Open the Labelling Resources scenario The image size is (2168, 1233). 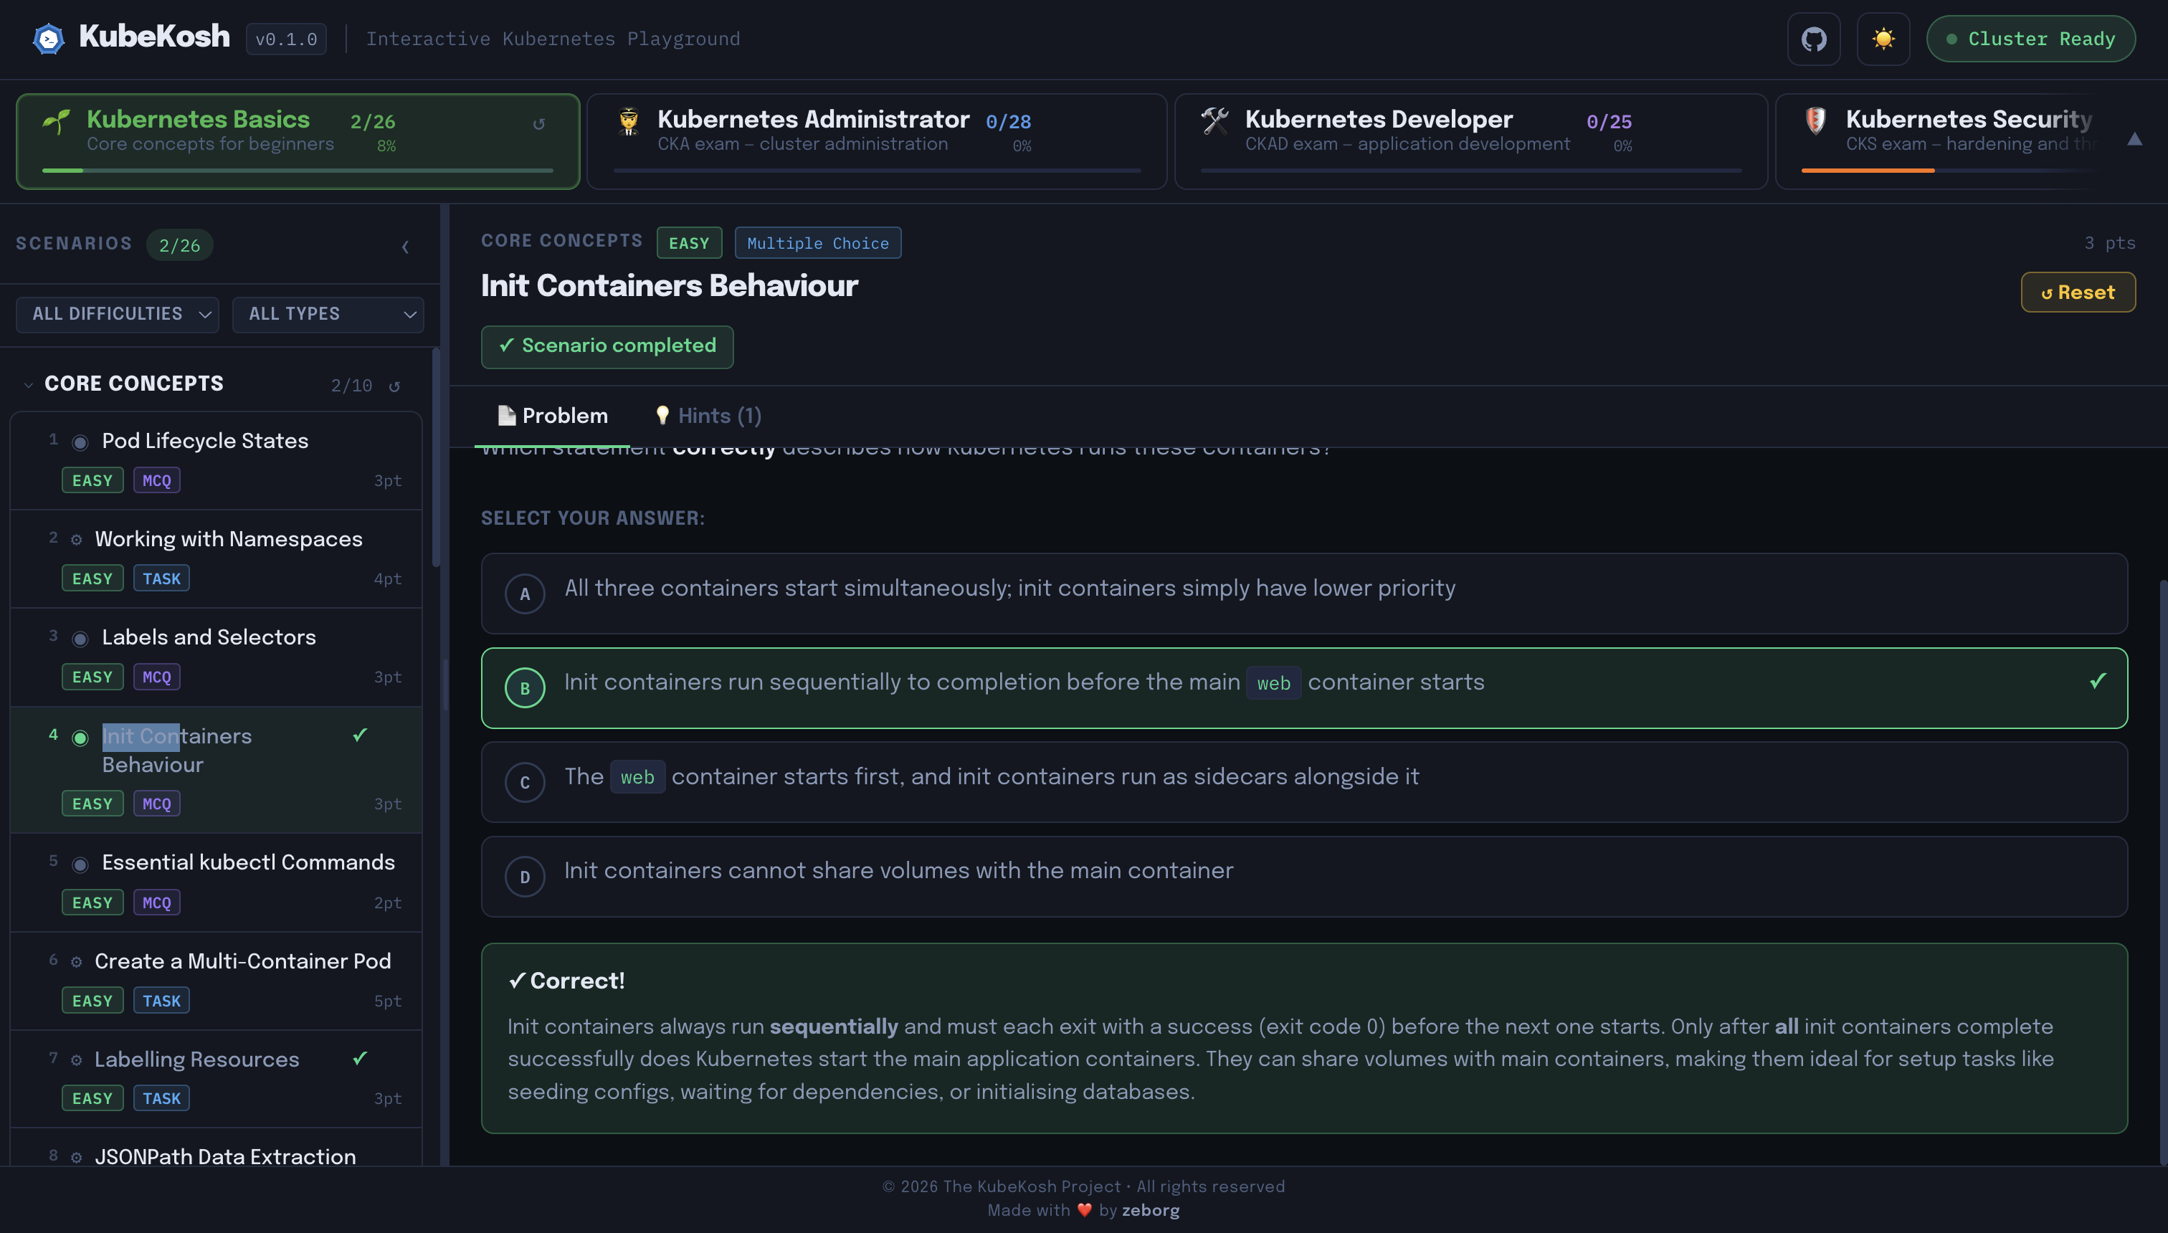click(216, 1079)
